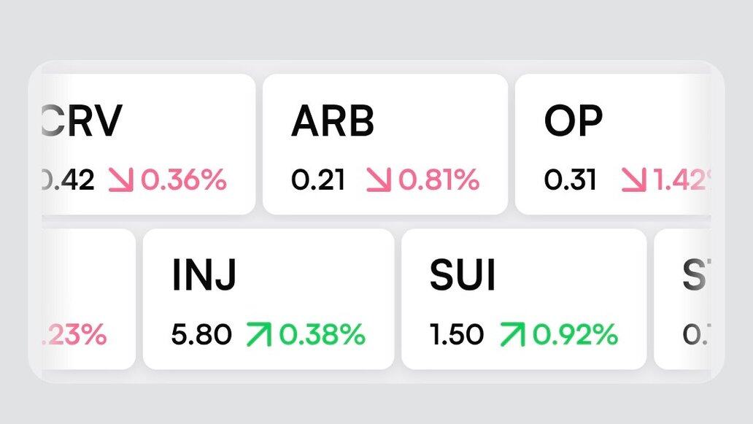Viewport: 753px width, 424px height.
Task: Click the red down arrow on CRV card
Action: click(x=122, y=180)
